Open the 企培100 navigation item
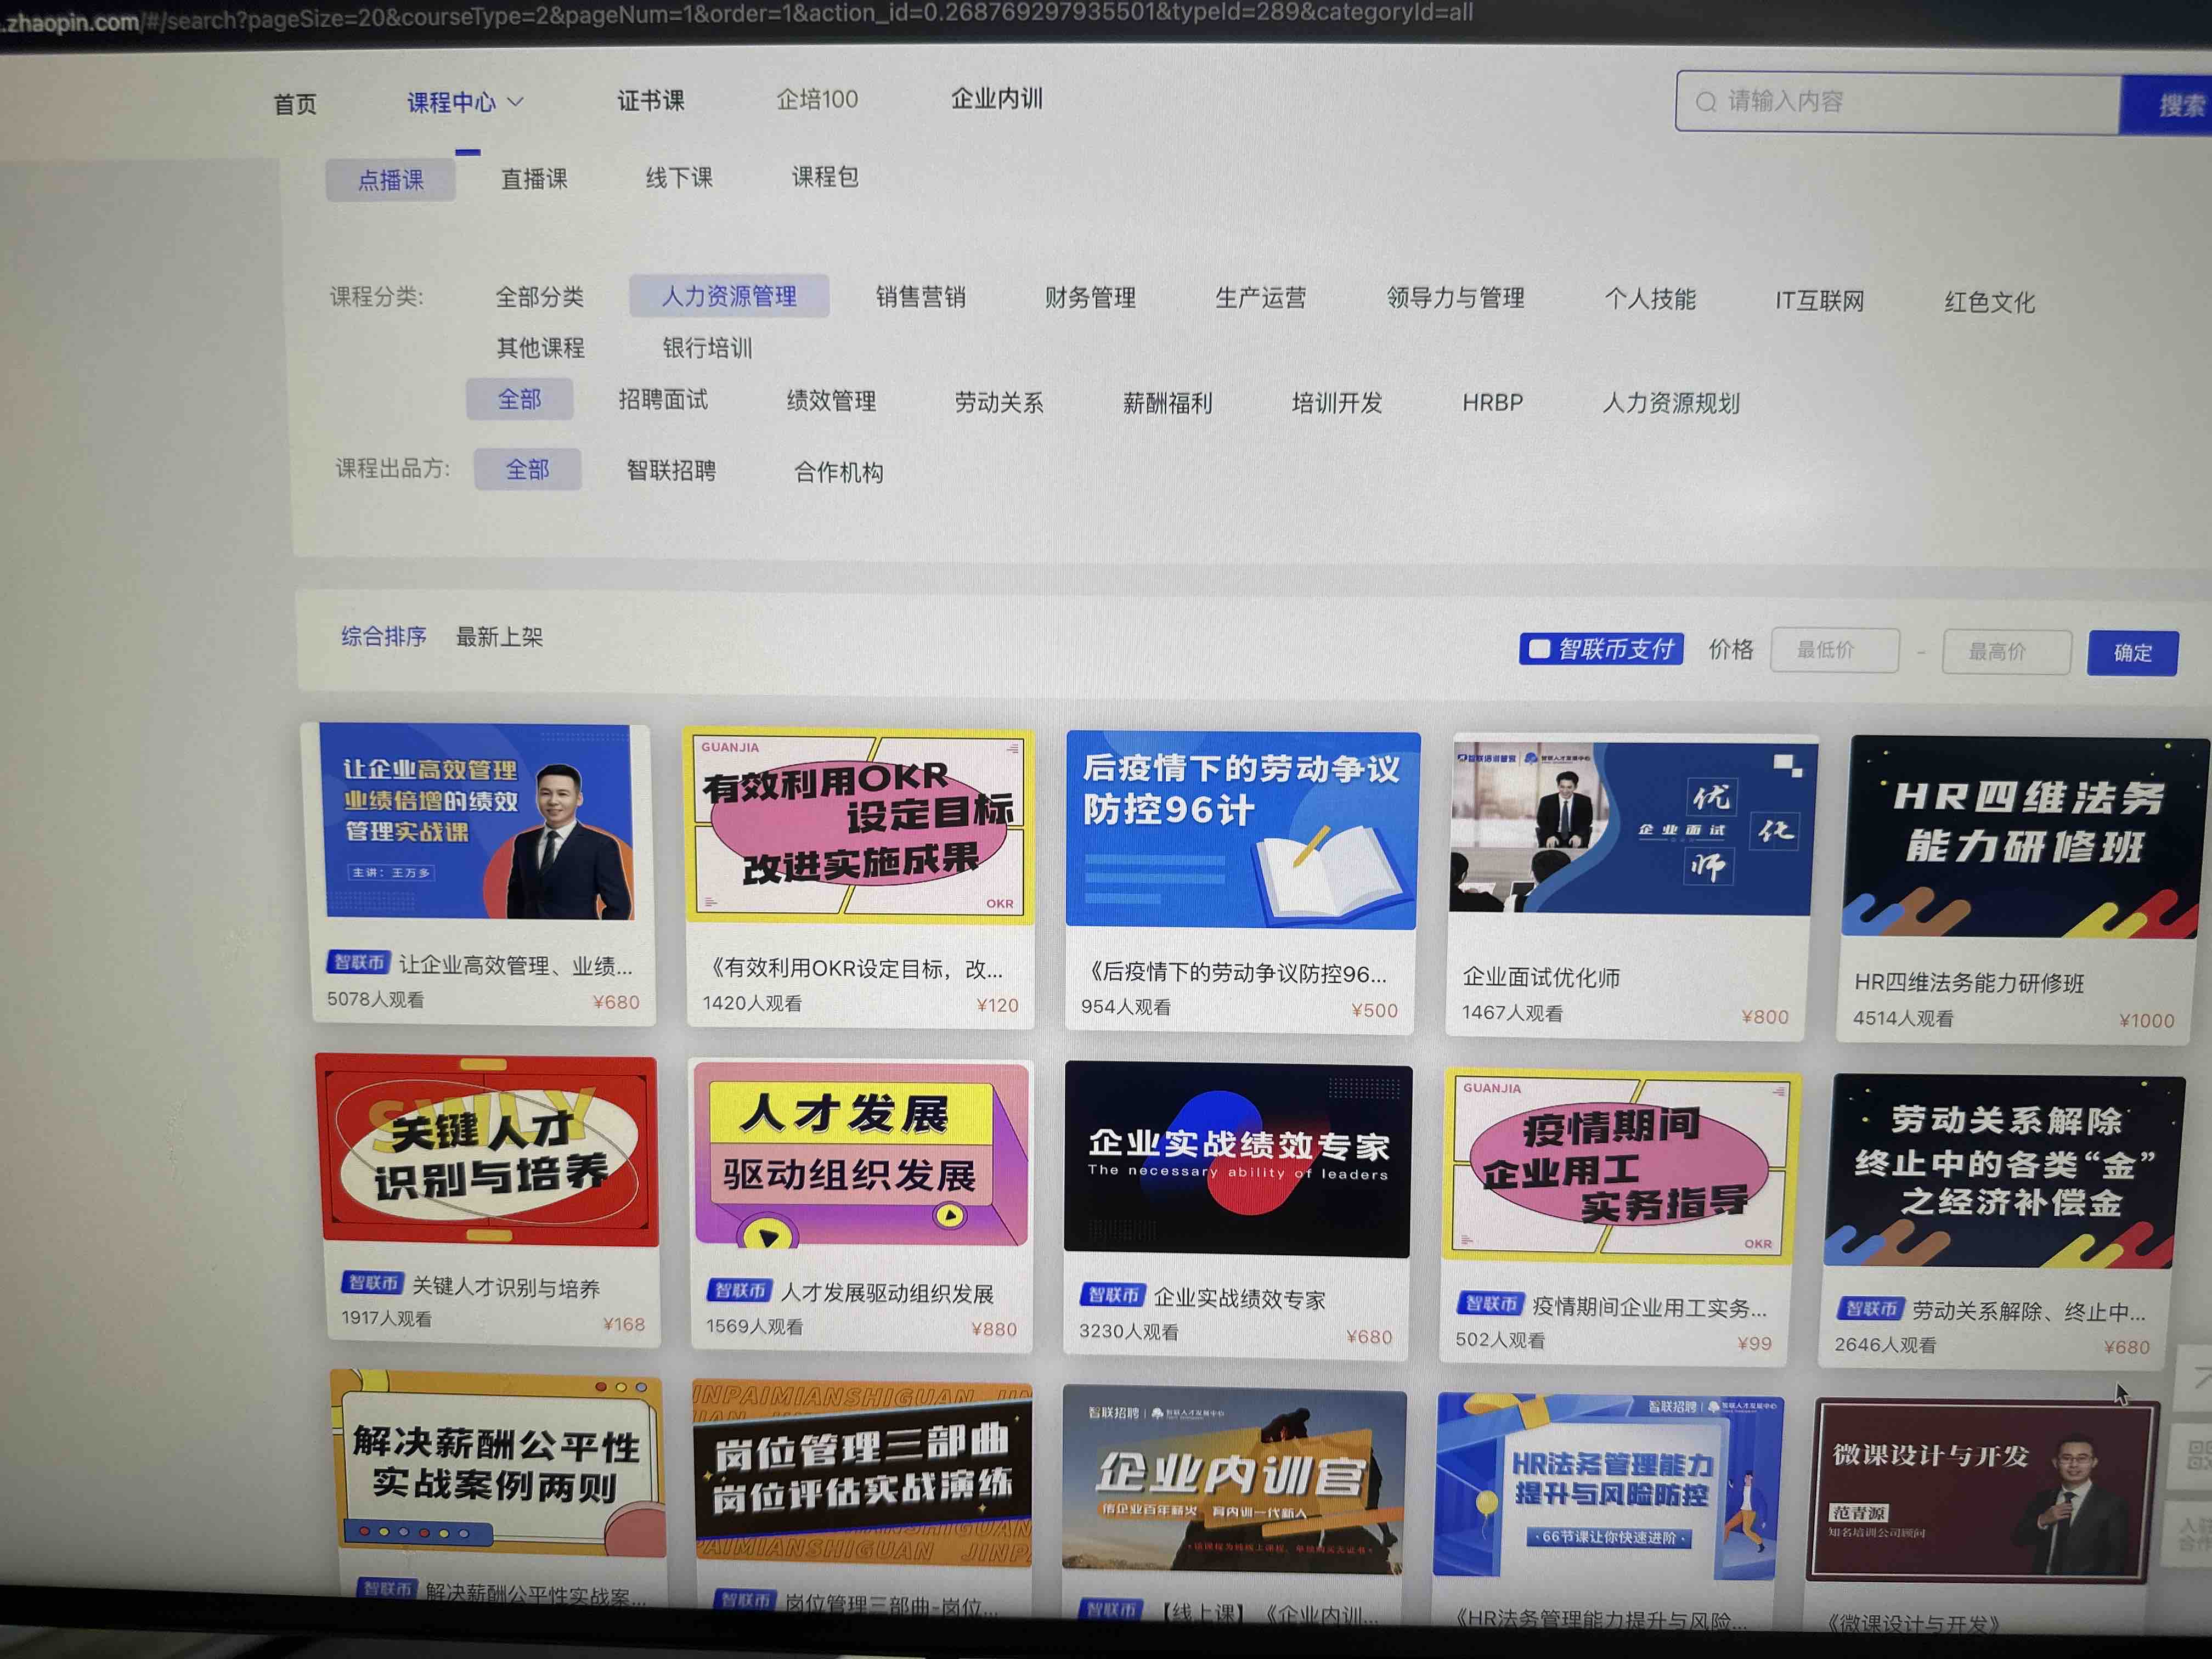The width and height of the screenshot is (2212, 1659). click(817, 99)
